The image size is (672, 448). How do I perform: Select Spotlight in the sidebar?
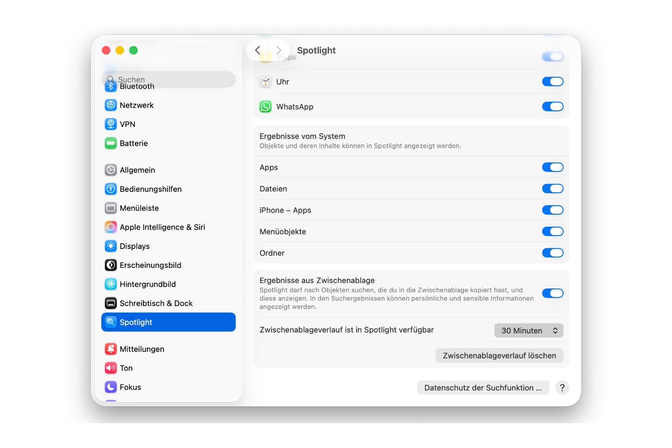[x=136, y=322]
